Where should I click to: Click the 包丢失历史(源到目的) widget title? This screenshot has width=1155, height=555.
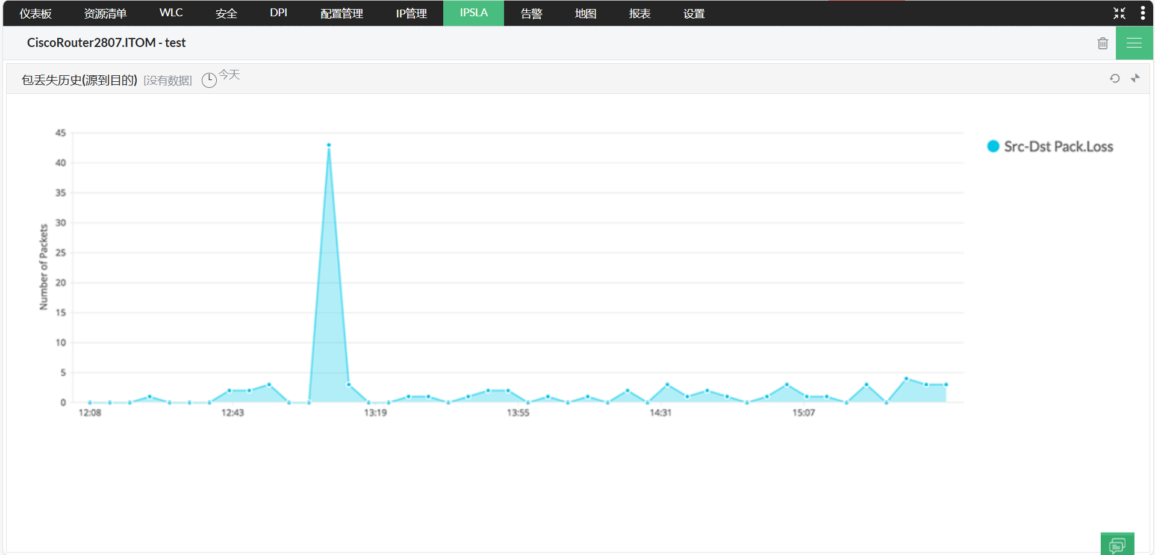(79, 80)
